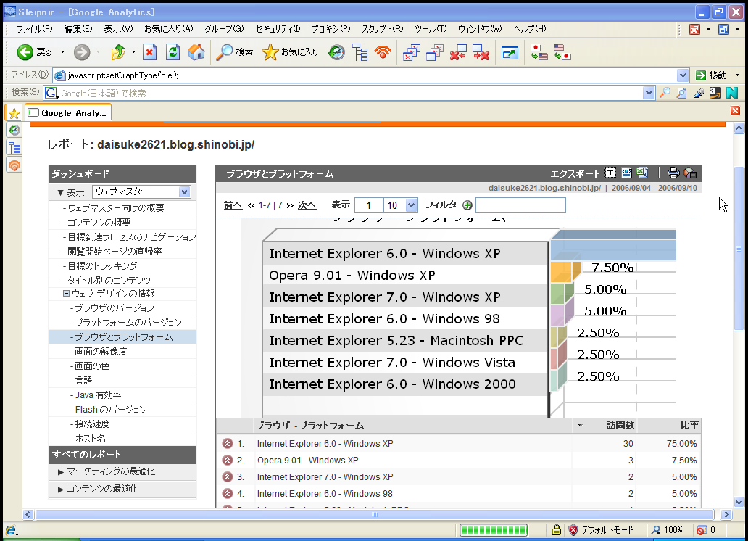The width and height of the screenshot is (748, 541).
Task: Click the tree view toolbar icon
Action: (x=360, y=52)
